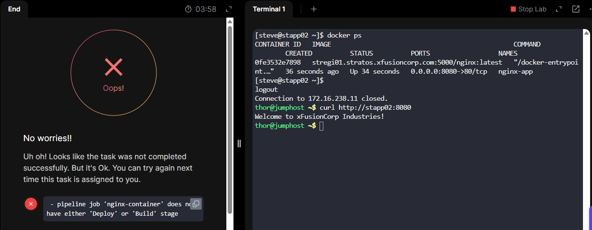The width and height of the screenshot is (592, 230).
Task: Expand the task panel to fullscreen
Action: click(x=228, y=9)
